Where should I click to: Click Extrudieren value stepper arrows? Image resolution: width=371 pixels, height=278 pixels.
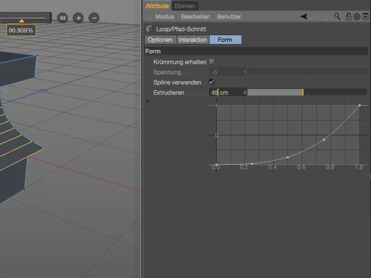[x=245, y=92]
